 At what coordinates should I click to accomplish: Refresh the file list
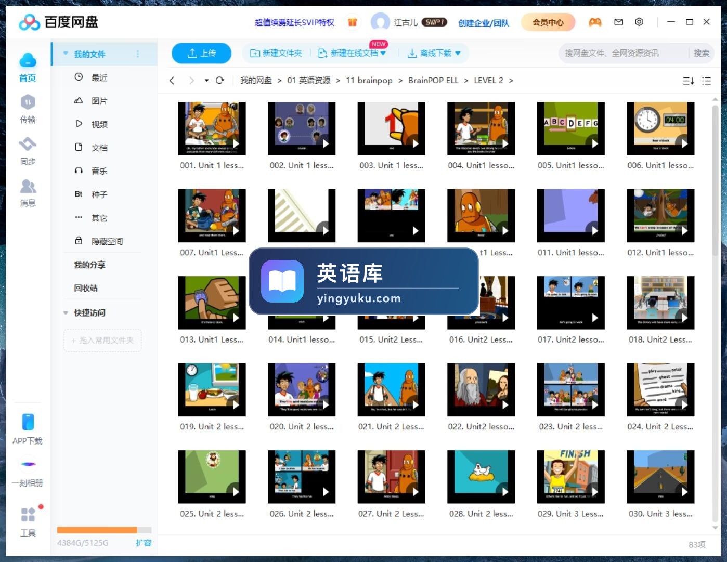click(219, 81)
